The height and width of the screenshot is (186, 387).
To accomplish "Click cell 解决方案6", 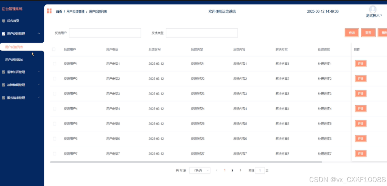I will [282, 139].
